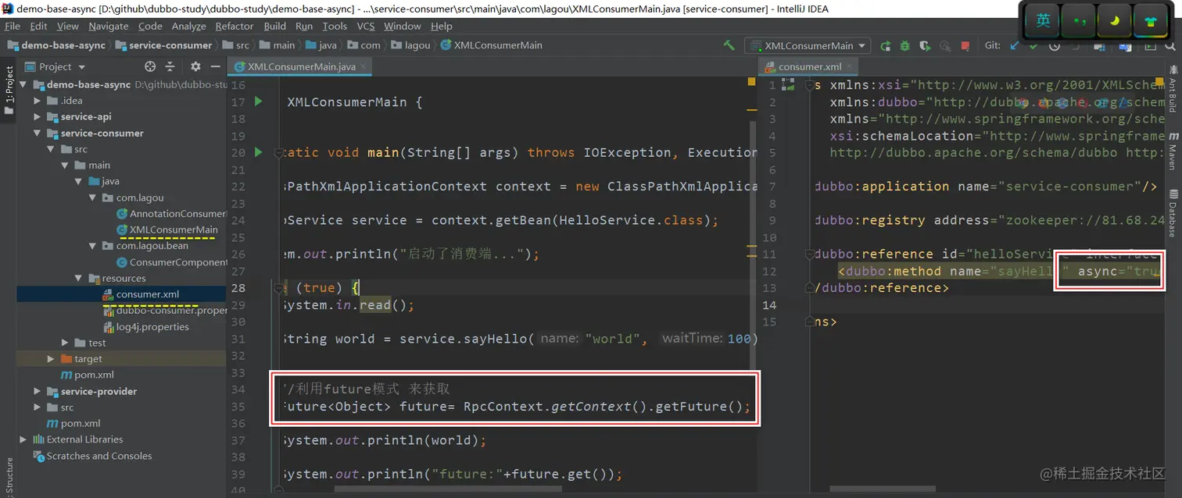Expand the service-api module
Viewport: 1182px width, 498px height.
pos(37,117)
